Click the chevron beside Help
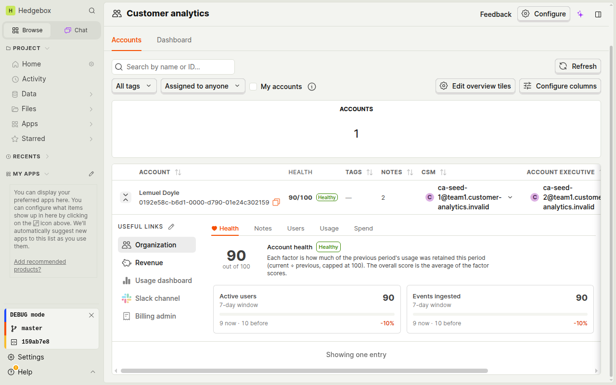This screenshot has height=385, width=616. pos(93,372)
